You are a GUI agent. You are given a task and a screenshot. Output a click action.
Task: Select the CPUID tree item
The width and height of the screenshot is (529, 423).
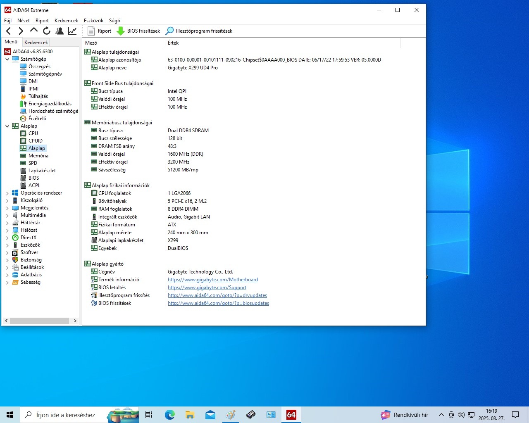click(x=35, y=141)
